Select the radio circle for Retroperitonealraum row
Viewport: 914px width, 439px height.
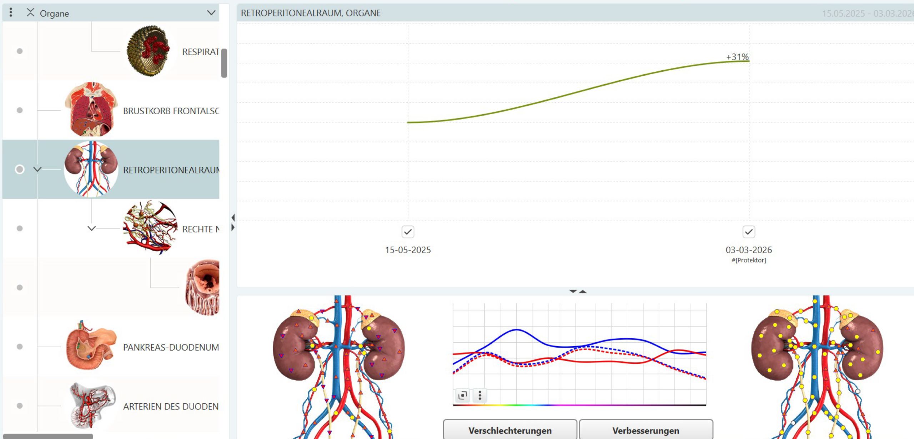[x=20, y=169]
